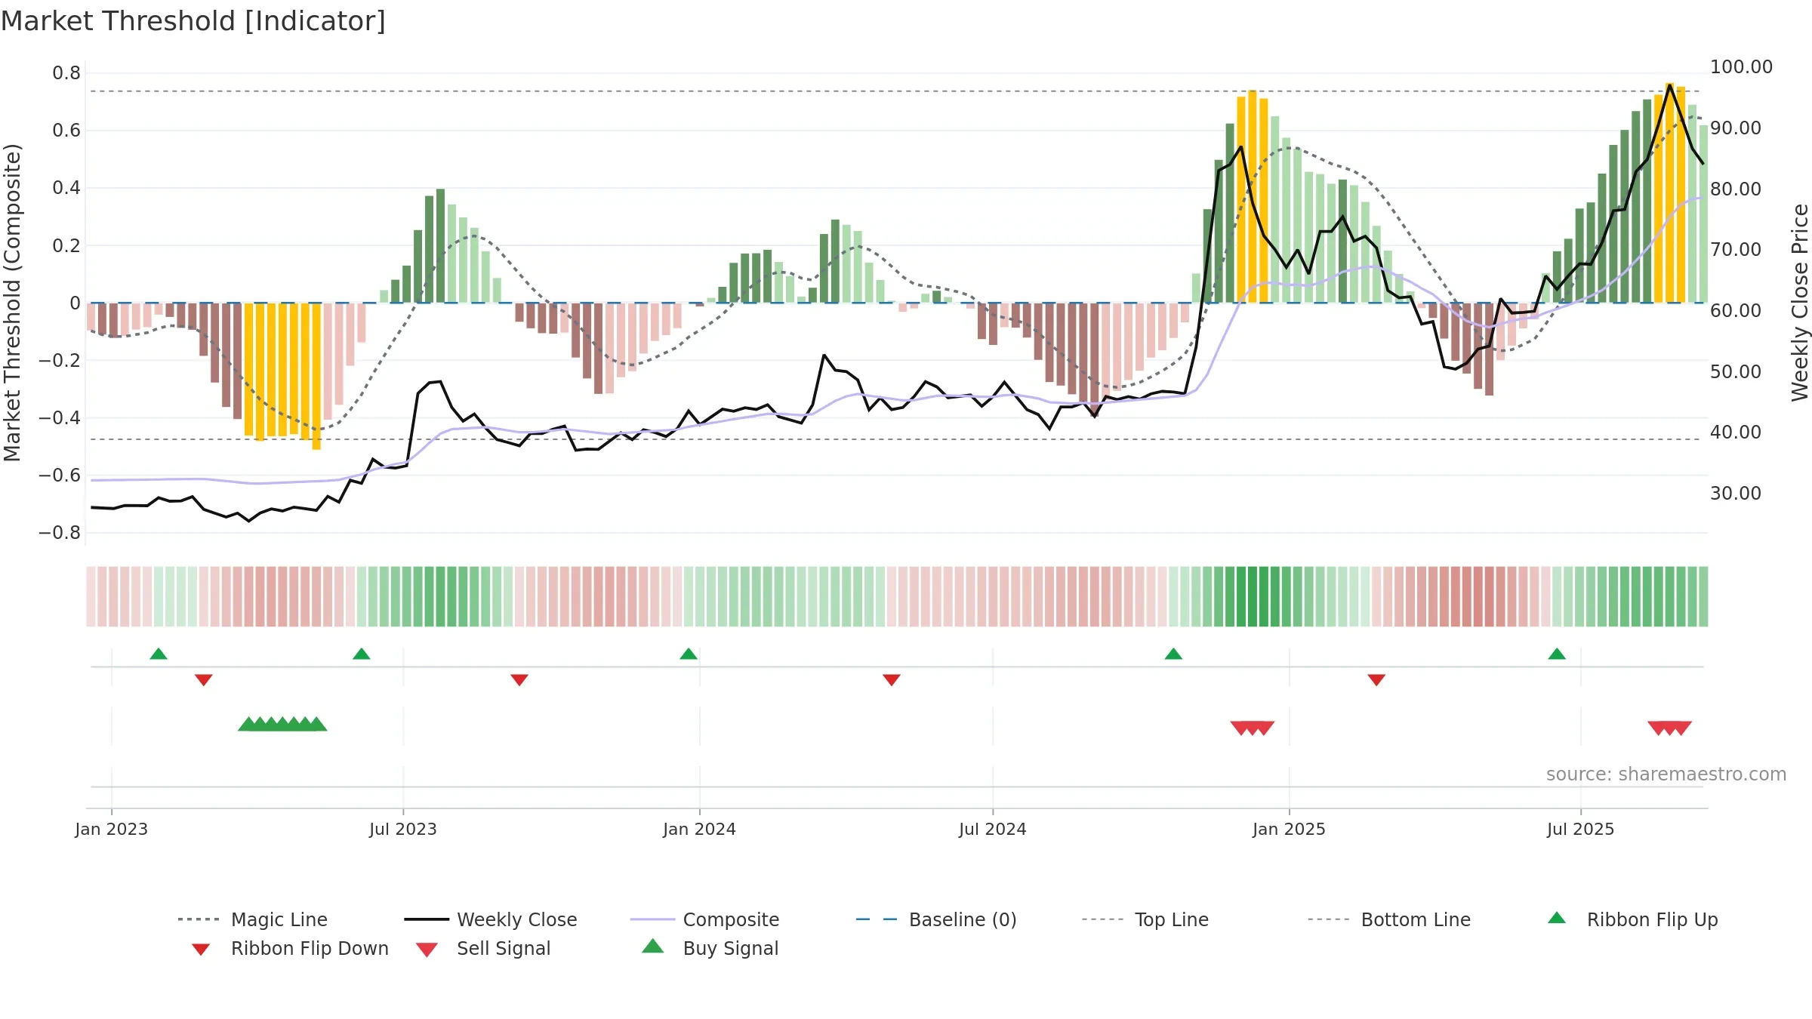Click the 100.00 right axis label
Viewport: 1812px width, 1019px height.
click(1741, 67)
